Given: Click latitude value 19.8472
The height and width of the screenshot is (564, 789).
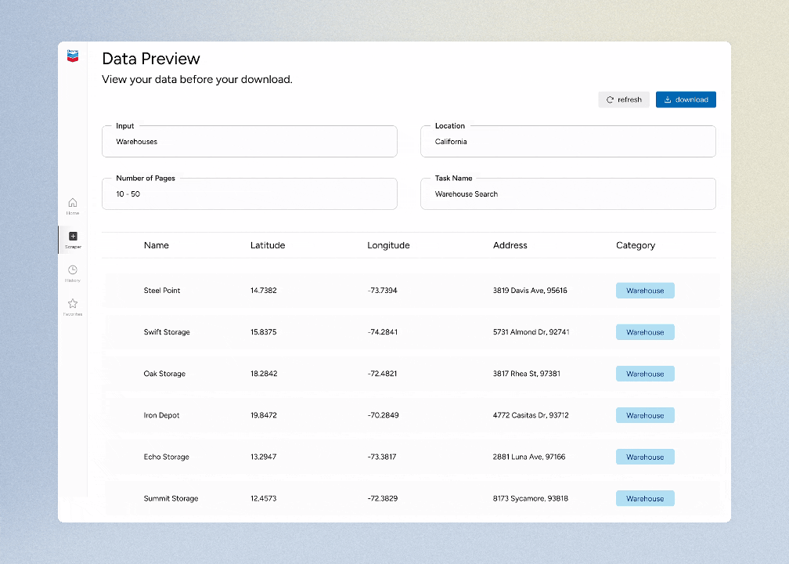Looking at the screenshot, I should click(264, 415).
